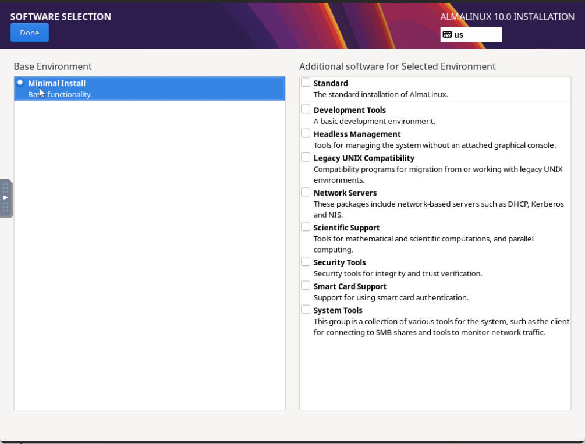The width and height of the screenshot is (585, 444).
Task: Click the Base Environment heading
Action: [52, 66]
